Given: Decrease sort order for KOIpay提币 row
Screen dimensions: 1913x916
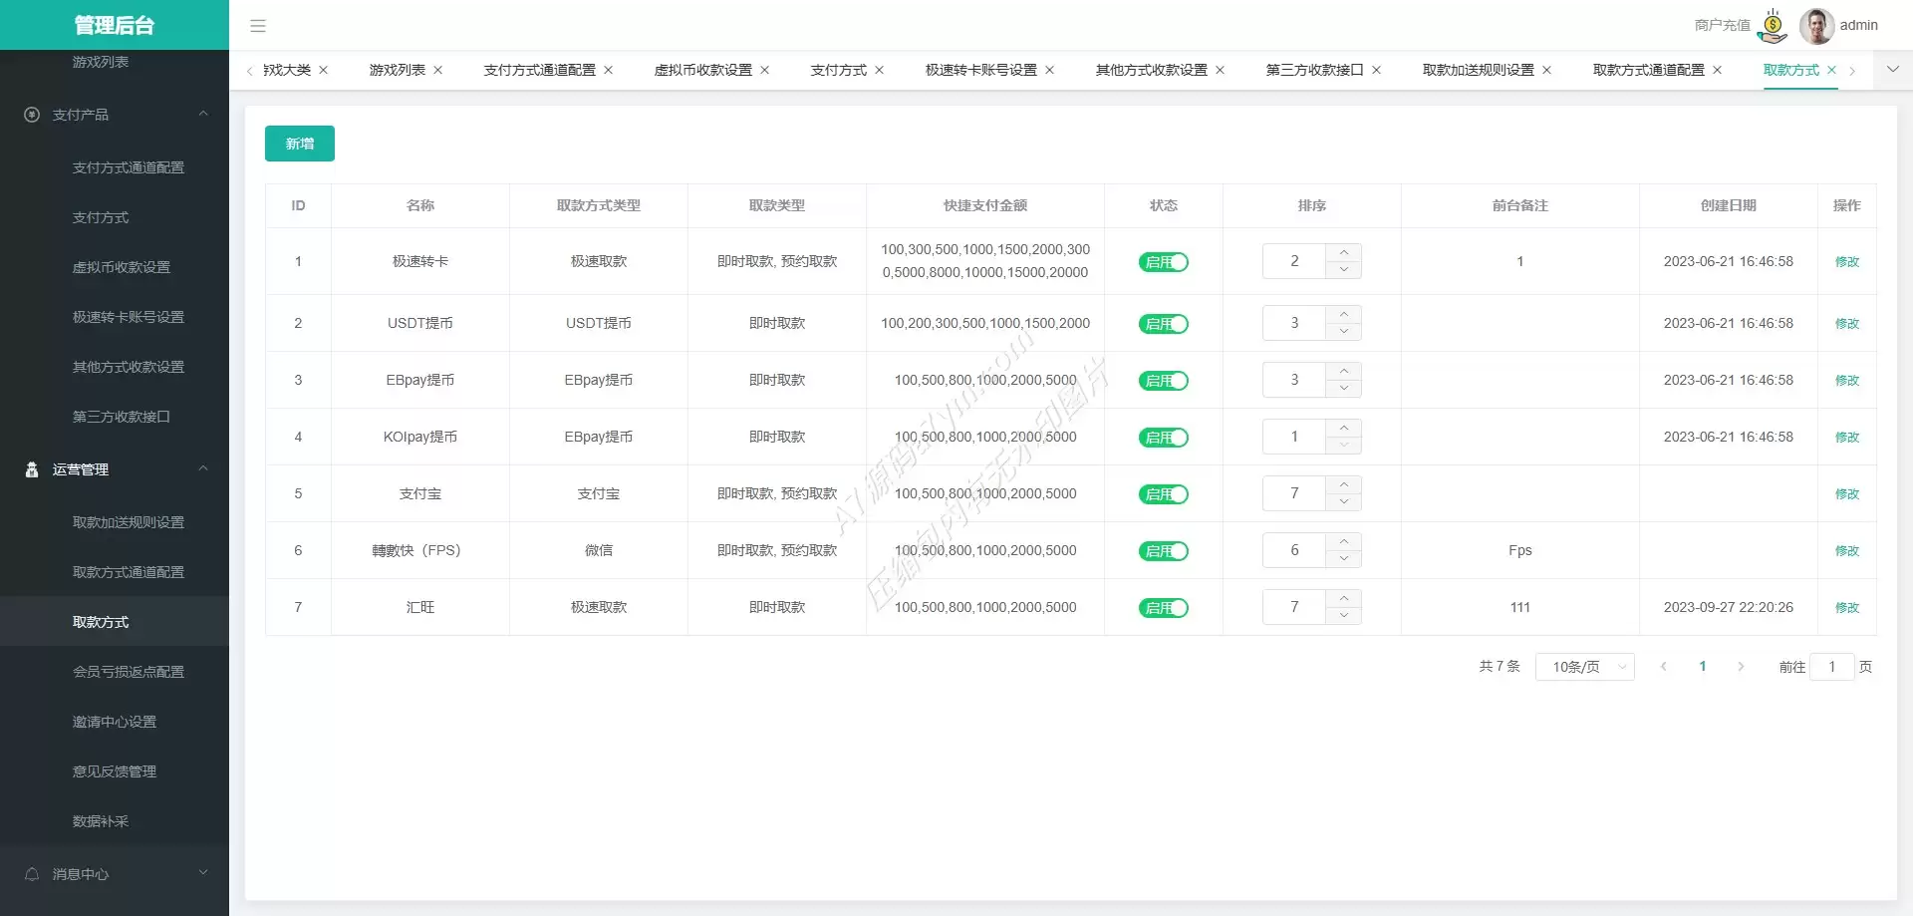Looking at the screenshot, I should (1343, 446).
